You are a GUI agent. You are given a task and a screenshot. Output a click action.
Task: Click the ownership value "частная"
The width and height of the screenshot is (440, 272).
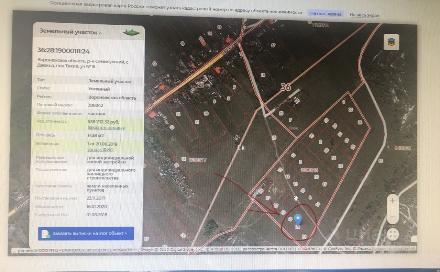pyautogui.click(x=96, y=114)
